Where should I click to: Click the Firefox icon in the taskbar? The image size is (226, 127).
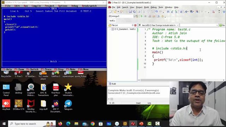click(x=60, y=124)
